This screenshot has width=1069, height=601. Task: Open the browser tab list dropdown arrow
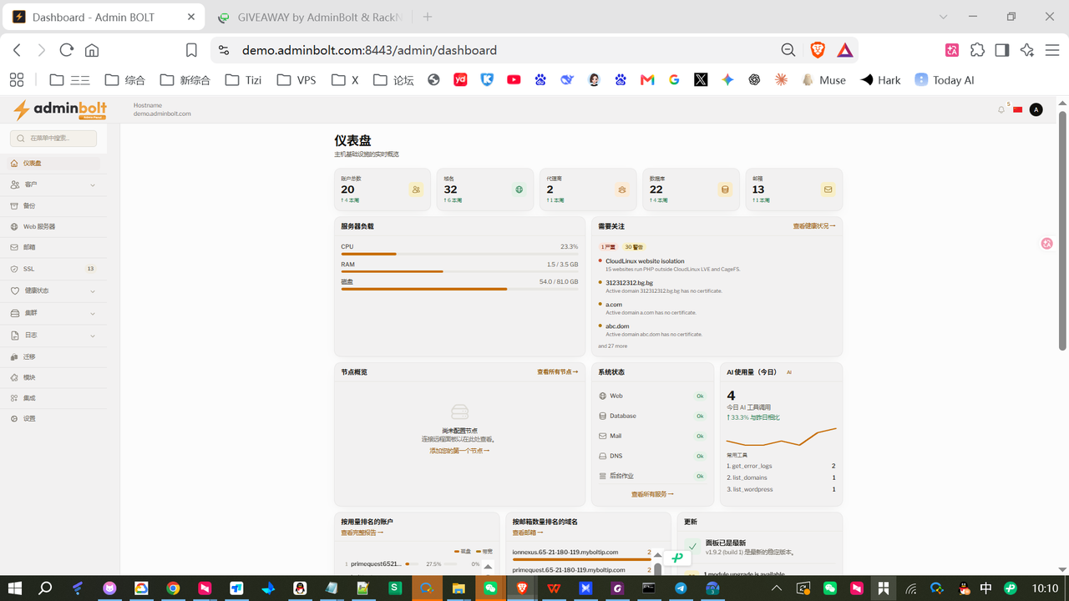pyautogui.click(x=944, y=17)
